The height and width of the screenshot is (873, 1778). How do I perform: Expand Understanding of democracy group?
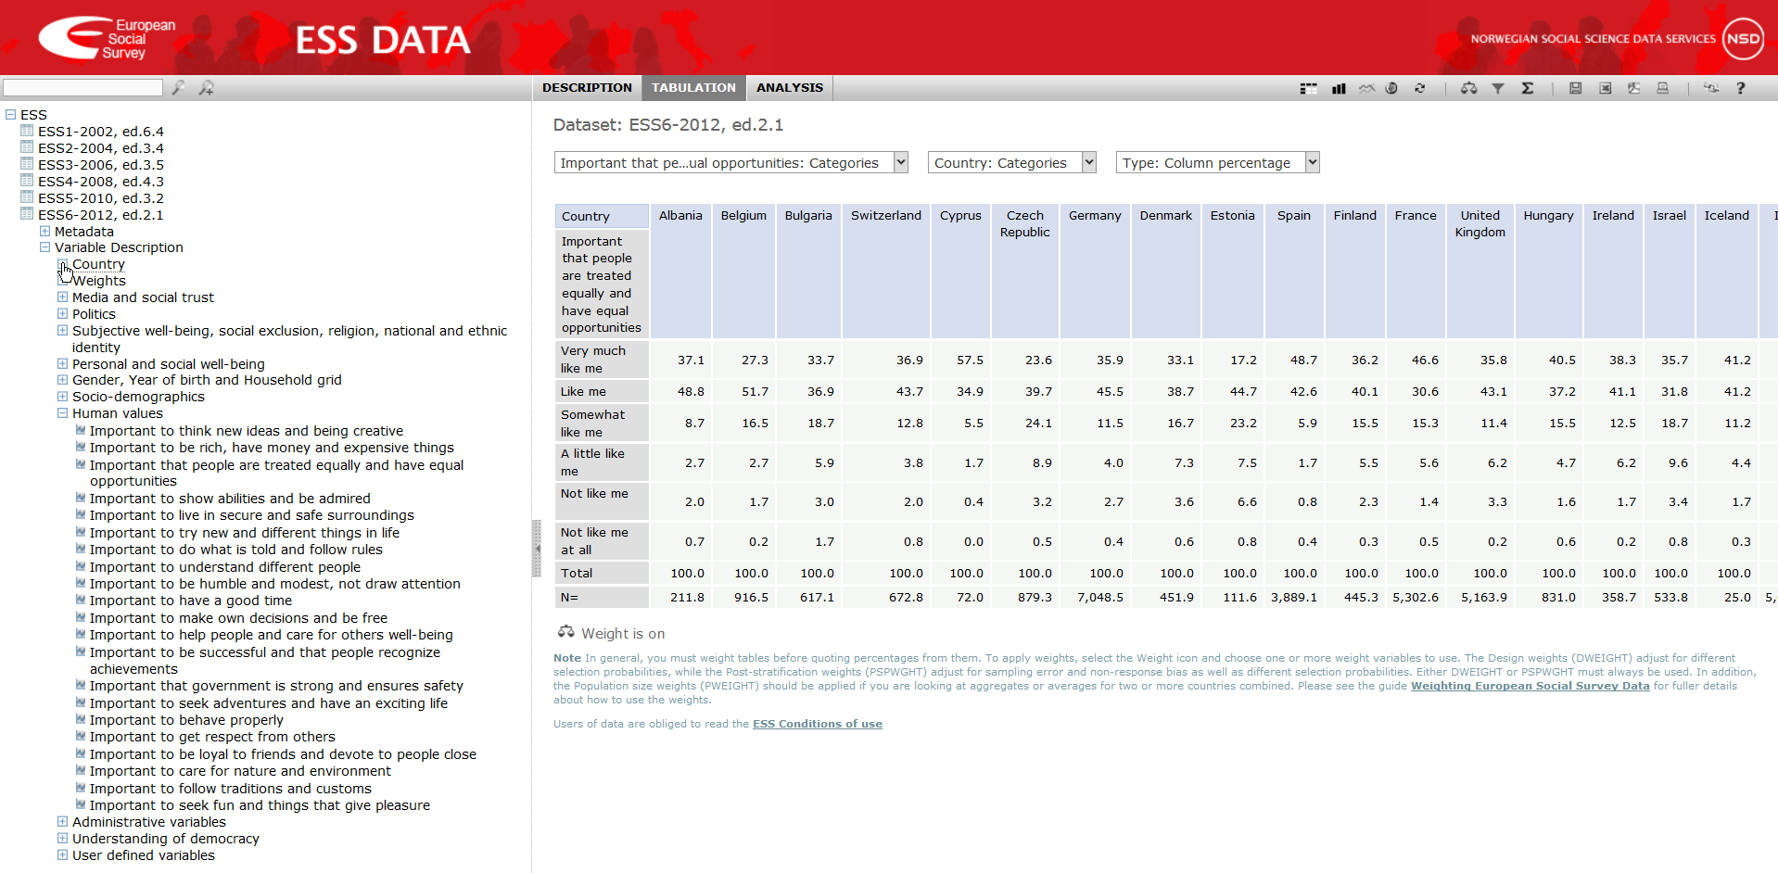coord(62,838)
